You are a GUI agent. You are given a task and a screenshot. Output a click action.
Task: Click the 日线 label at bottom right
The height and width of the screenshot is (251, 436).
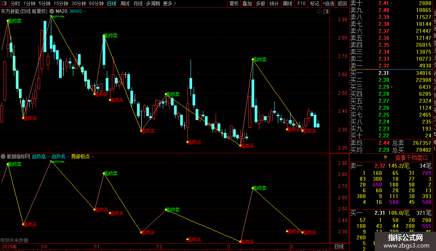[x=339, y=246]
